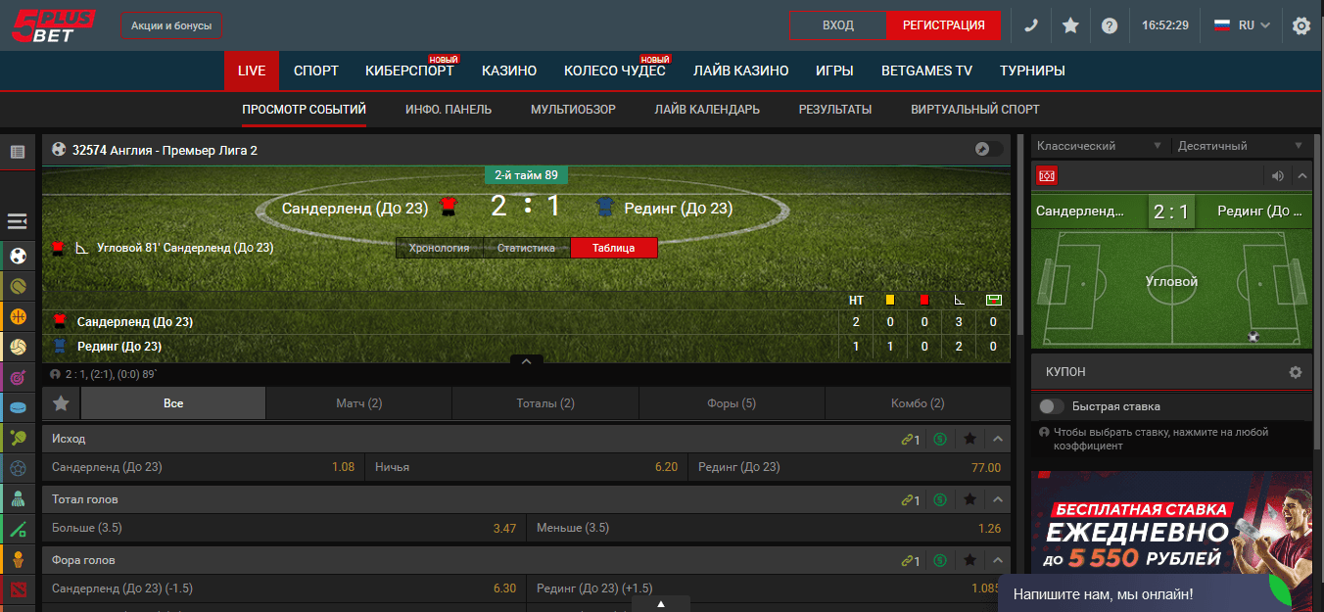1324x612 pixels.
Task: Open the help question mark icon
Action: pos(1109,25)
